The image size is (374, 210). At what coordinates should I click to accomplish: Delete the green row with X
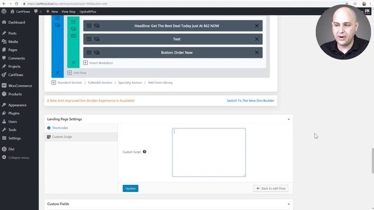(73, 62)
